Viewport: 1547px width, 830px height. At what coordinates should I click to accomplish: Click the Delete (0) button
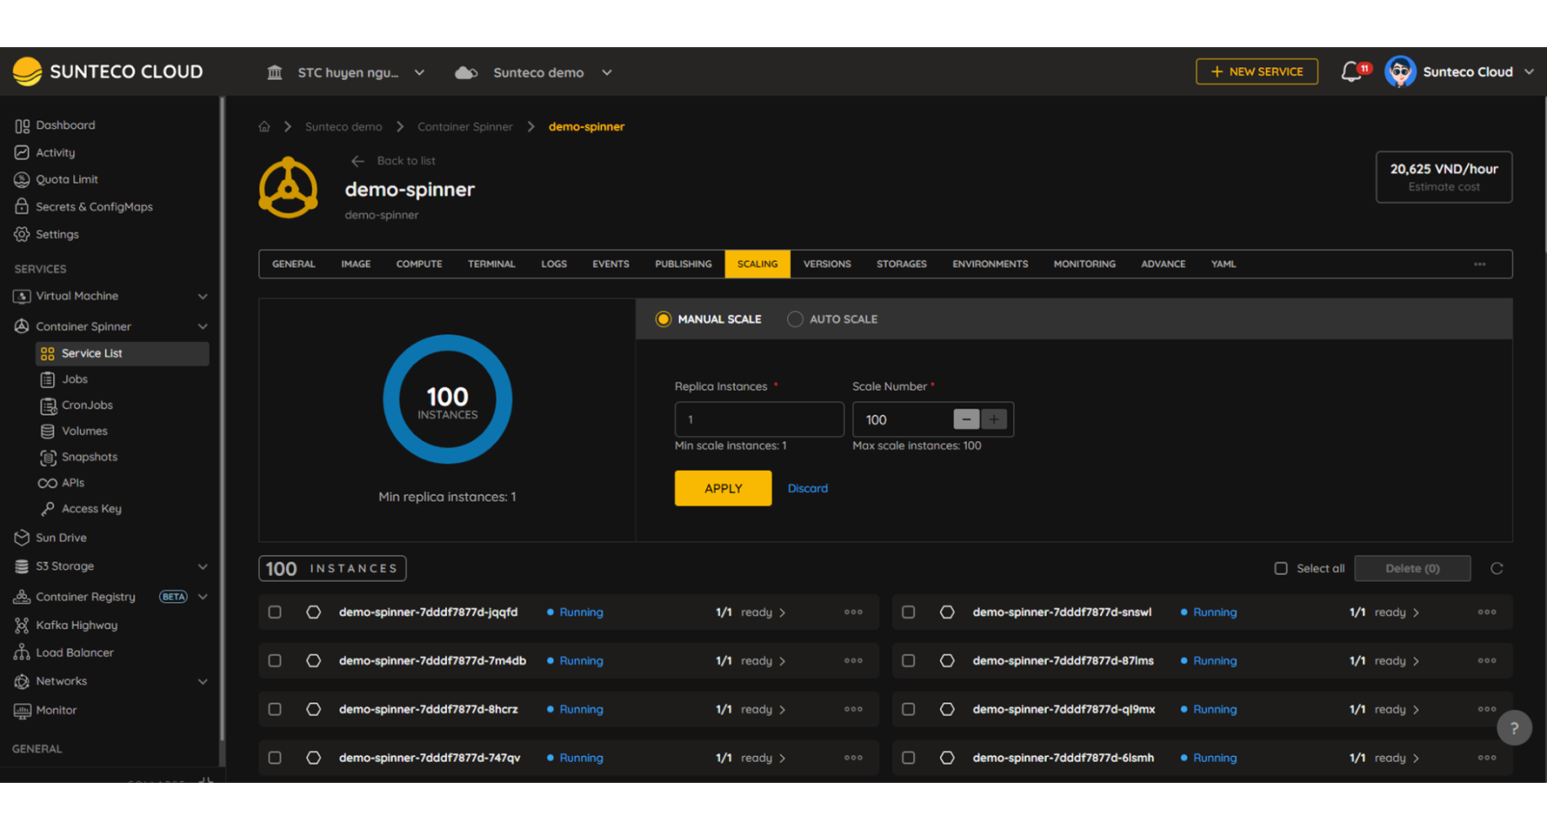(1412, 569)
